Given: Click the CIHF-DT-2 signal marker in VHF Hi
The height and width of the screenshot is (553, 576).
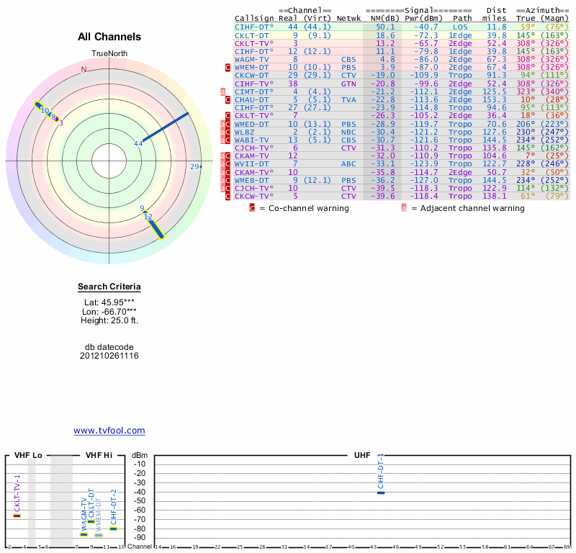Looking at the screenshot, I should click(113, 529).
